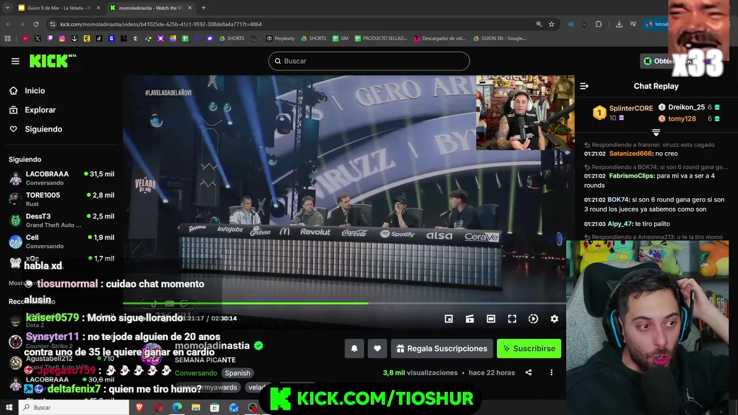Screen dimensions: 738x415
Task: Open the GUION SN - Google bookmark
Action: 499,39
